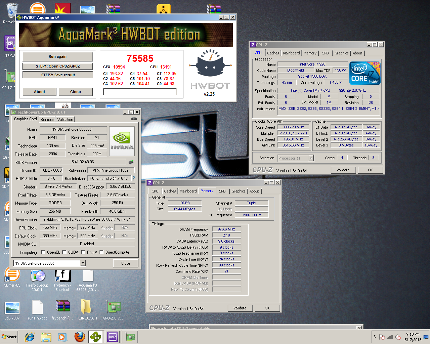Click the CPU-Z taskbar button
The image size is (430, 344).
113,337
